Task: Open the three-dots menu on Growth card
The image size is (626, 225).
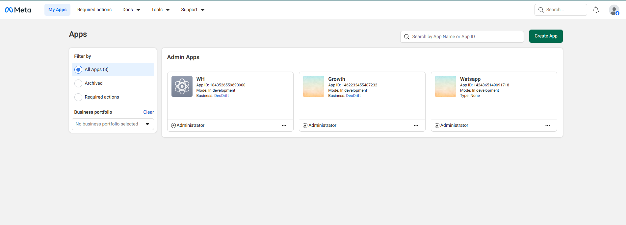Action: pyautogui.click(x=416, y=125)
